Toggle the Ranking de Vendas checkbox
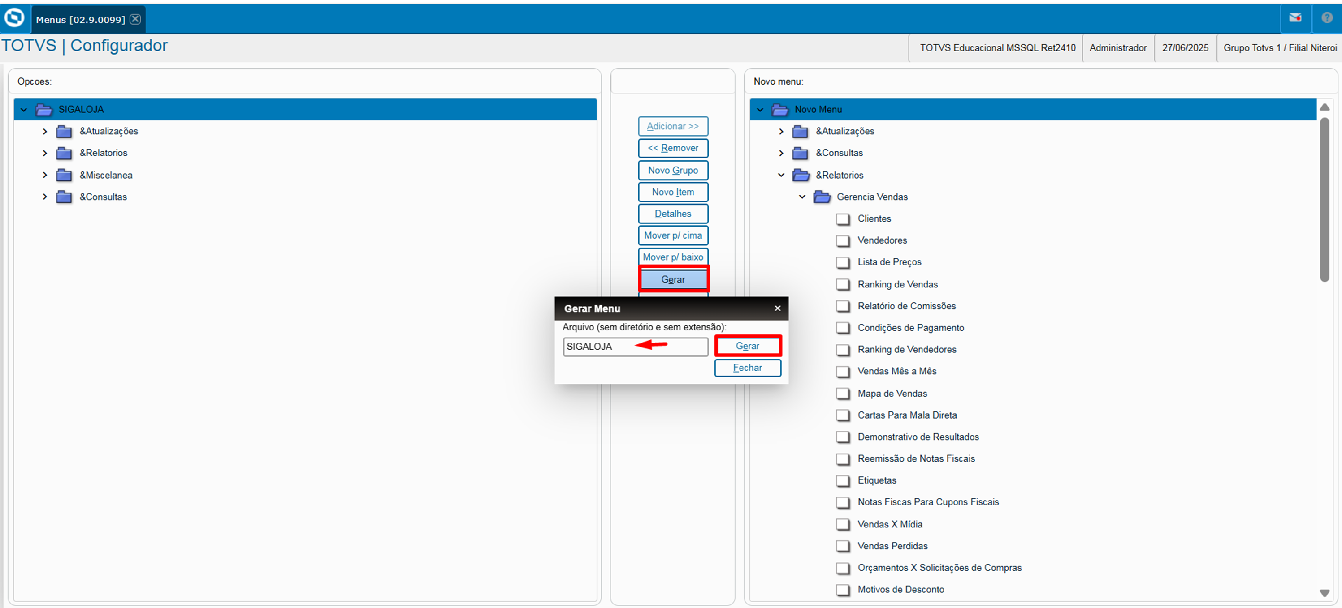Screen dimensions: 1342x608 click(842, 285)
